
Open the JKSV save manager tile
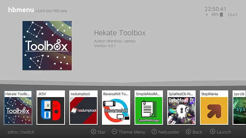coord(51,108)
